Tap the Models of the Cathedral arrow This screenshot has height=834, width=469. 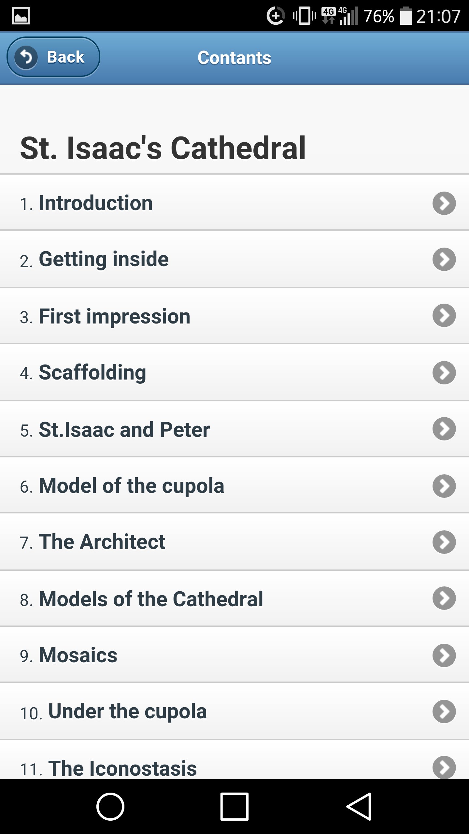click(x=444, y=598)
